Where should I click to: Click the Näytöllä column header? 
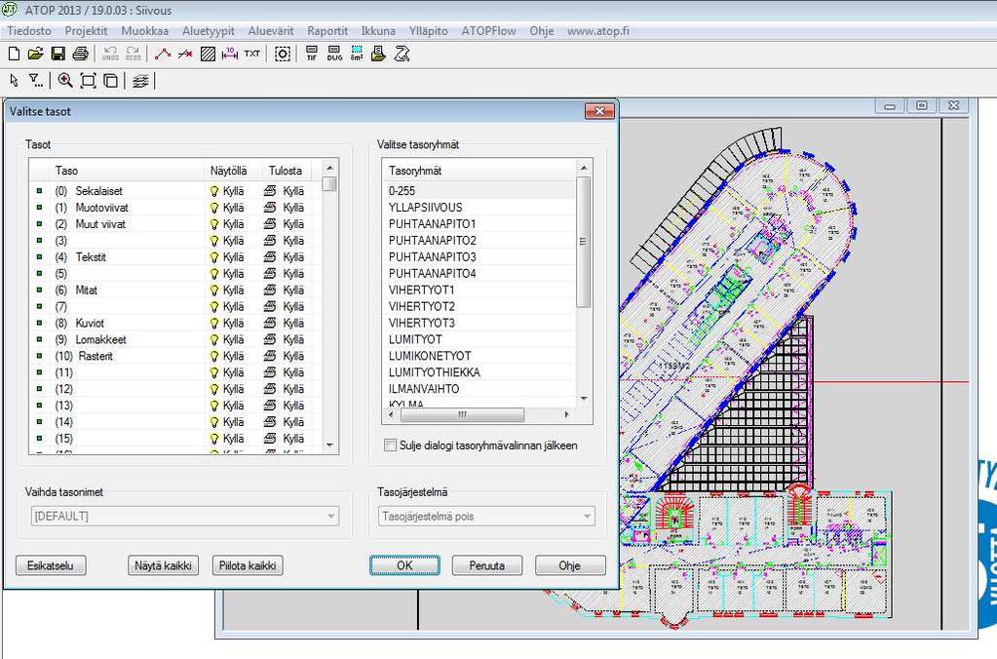(232, 171)
